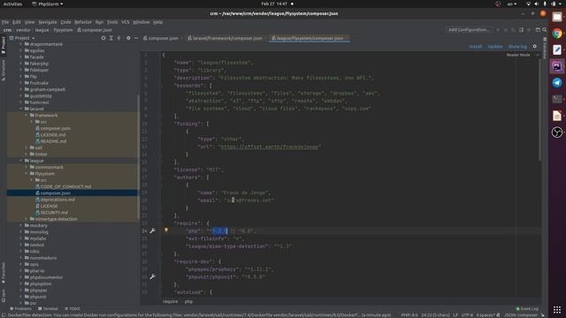Show applications grid in dock
The height and width of the screenshot is (318, 566).
557,310
